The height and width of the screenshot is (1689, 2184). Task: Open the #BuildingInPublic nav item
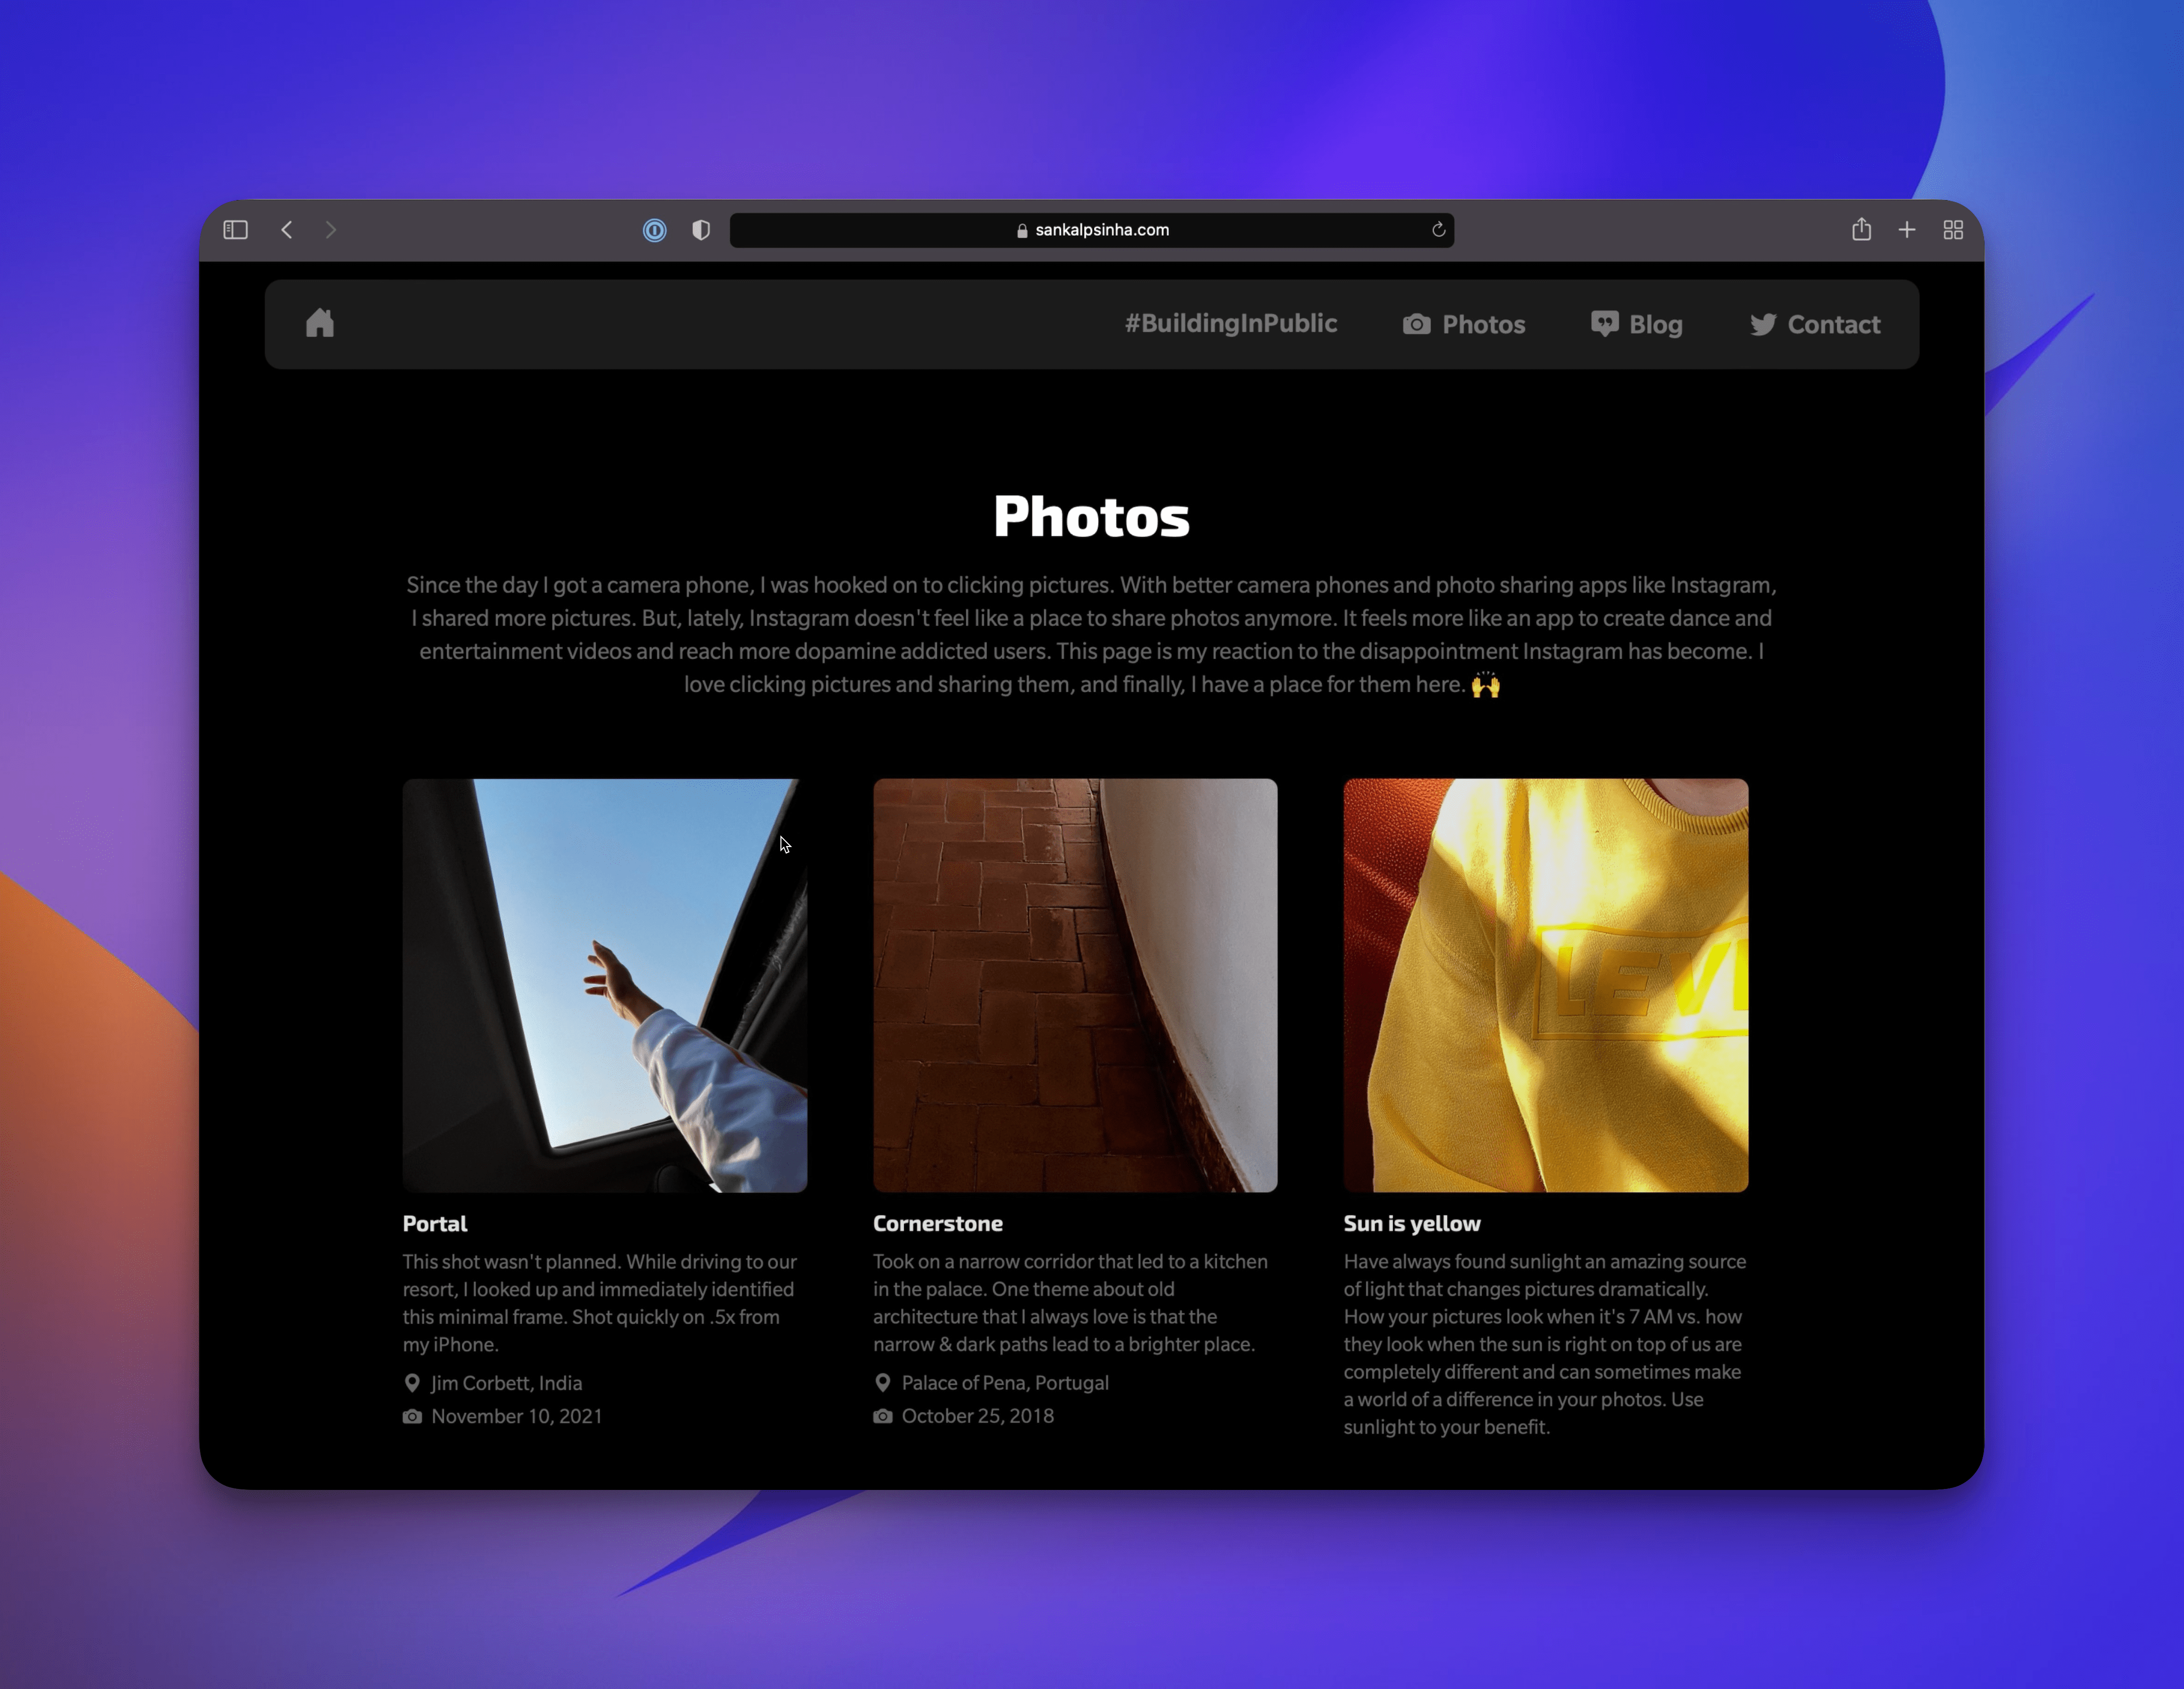click(1230, 323)
